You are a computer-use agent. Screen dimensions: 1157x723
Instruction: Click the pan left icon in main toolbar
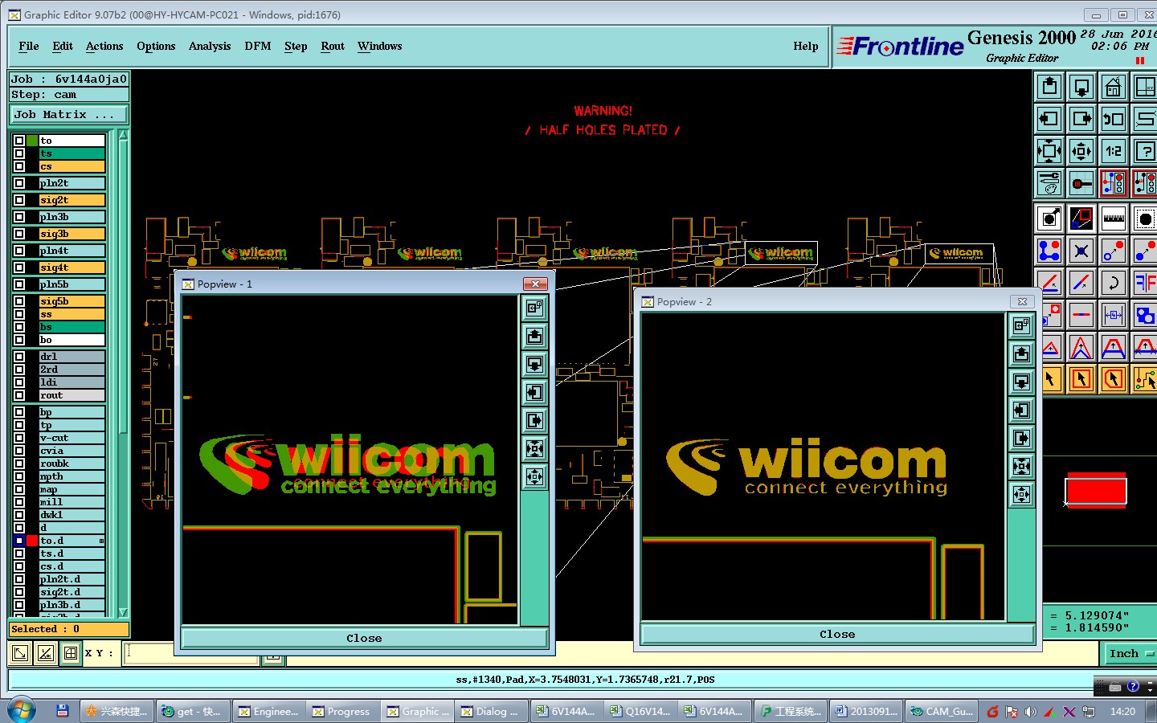tap(1049, 119)
